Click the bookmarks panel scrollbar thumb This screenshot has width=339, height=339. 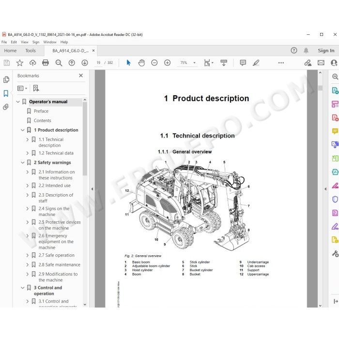(x=85, y=139)
